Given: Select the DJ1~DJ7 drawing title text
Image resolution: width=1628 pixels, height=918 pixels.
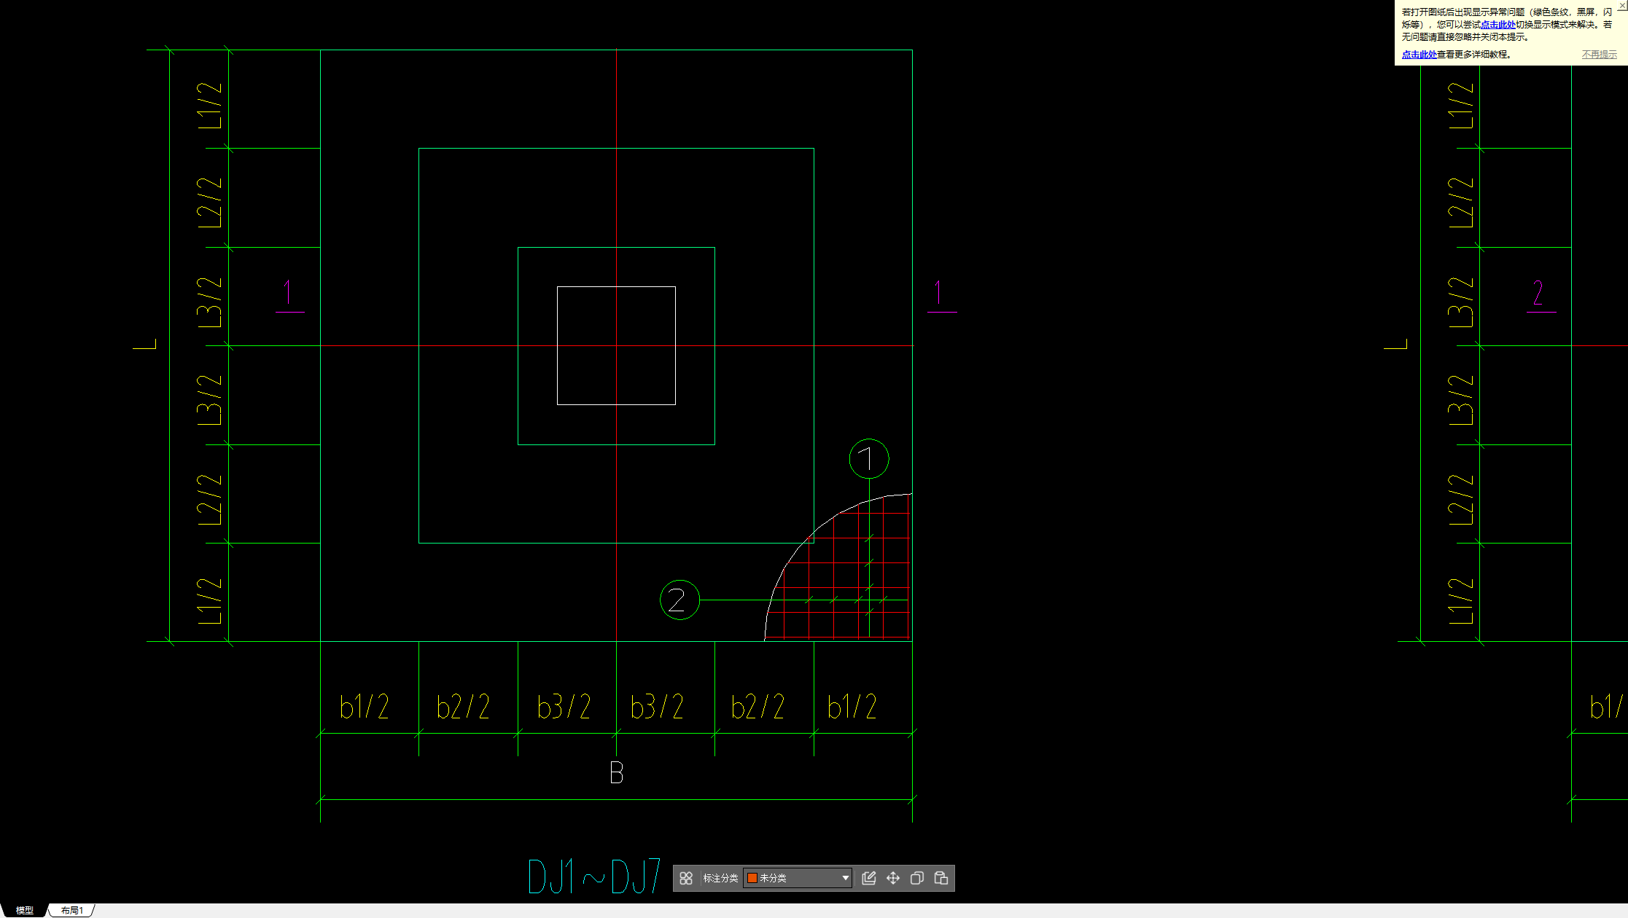Looking at the screenshot, I should (x=594, y=876).
